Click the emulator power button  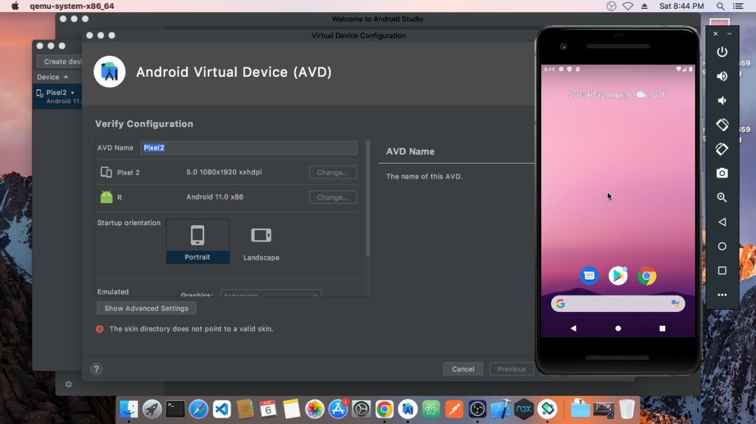click(722, 52)
